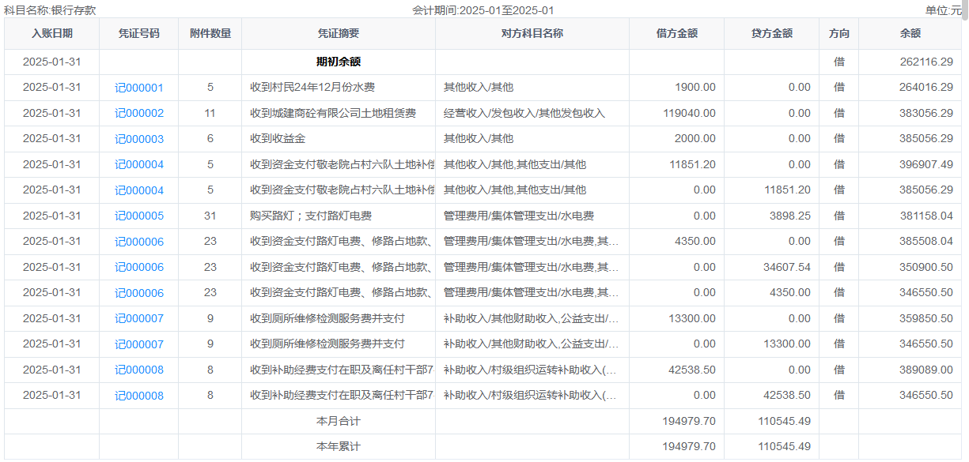Open voucher link 记000005
Screen dimensions: 969x462
139,216
